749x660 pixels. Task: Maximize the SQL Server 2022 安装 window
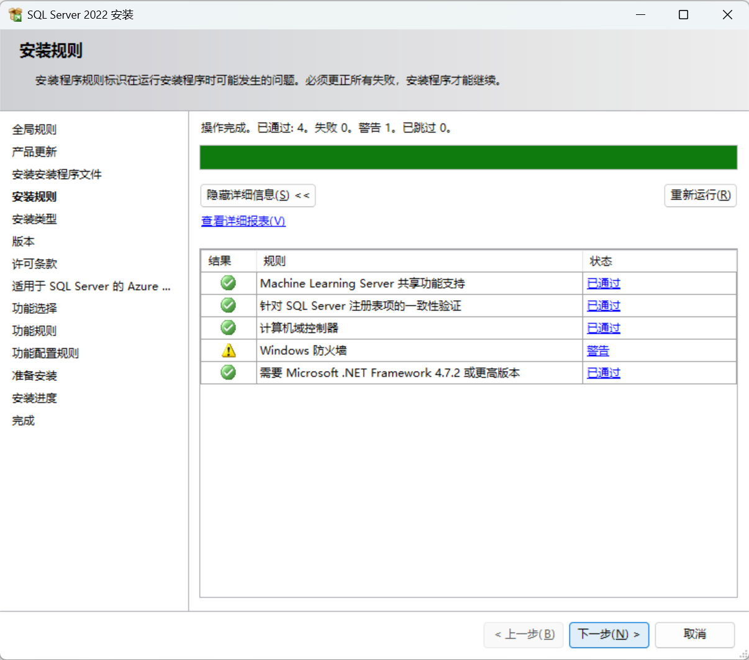click(x=683, y=14)
